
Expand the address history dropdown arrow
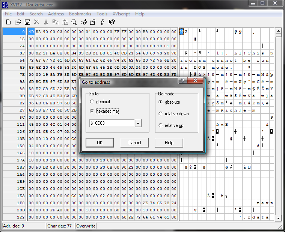coord(138,124)
